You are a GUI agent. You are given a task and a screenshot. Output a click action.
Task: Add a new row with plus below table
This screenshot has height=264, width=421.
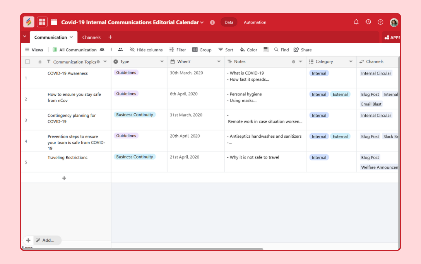pyautogui.click(x=64, y=178)
